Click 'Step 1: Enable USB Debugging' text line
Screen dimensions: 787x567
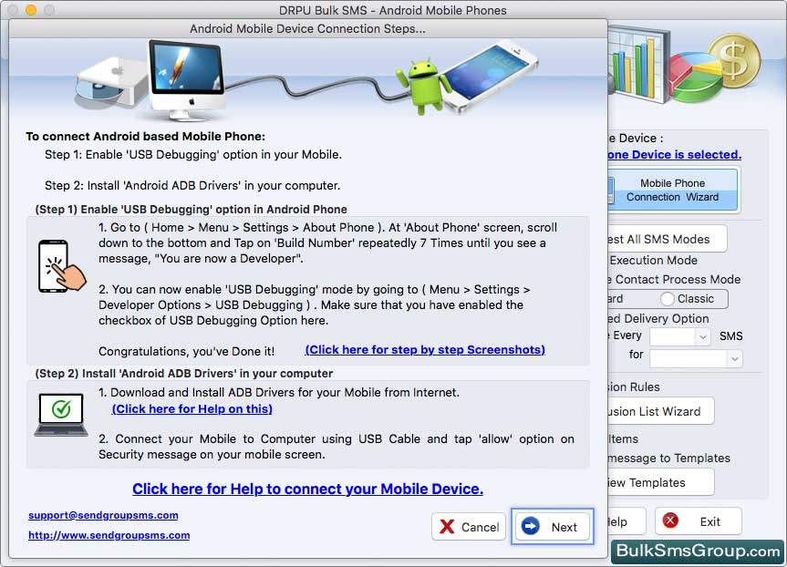click(x=193, y=155)
